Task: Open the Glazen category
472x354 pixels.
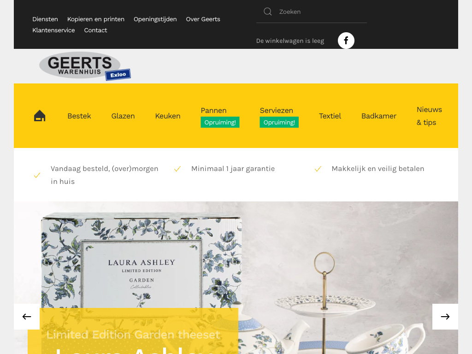Action: pos(123,116)
